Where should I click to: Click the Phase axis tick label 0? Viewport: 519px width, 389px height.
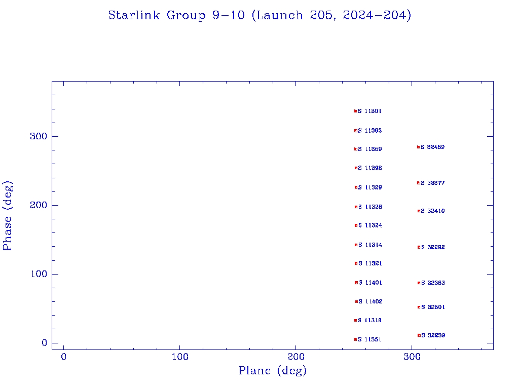pyautogui.click(x=45, y=343)
